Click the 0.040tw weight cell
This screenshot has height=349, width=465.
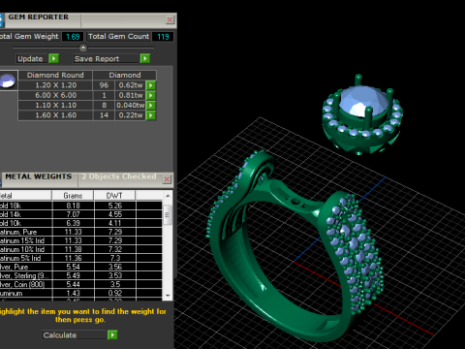[131, 106]
